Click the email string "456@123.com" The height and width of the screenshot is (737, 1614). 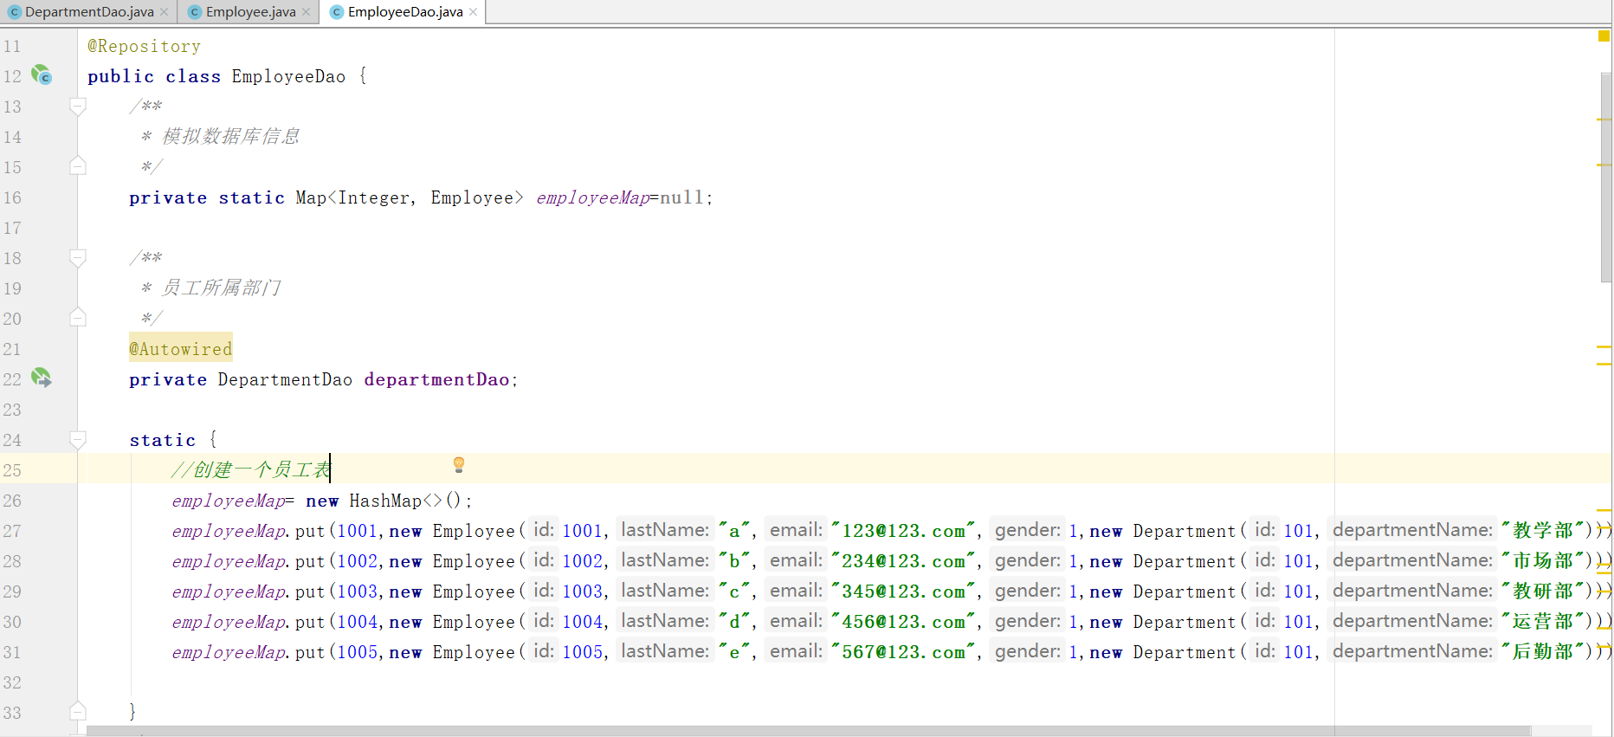pyautogui.click(x=903, y=622)
